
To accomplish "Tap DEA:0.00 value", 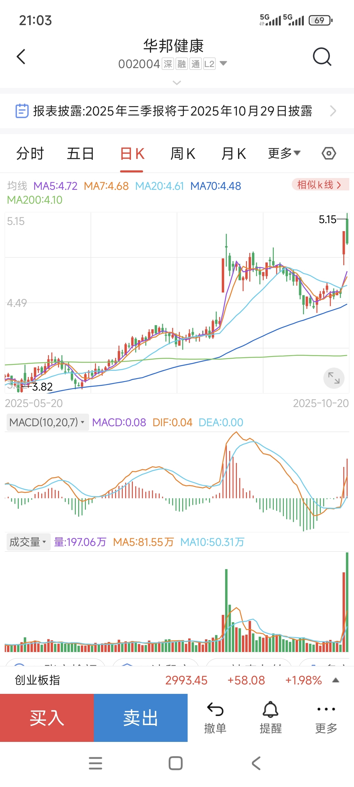I will (x=221, y=422).
